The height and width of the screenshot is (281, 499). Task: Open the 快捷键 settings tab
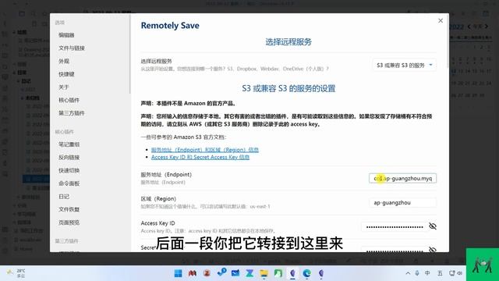click(66, 74)
